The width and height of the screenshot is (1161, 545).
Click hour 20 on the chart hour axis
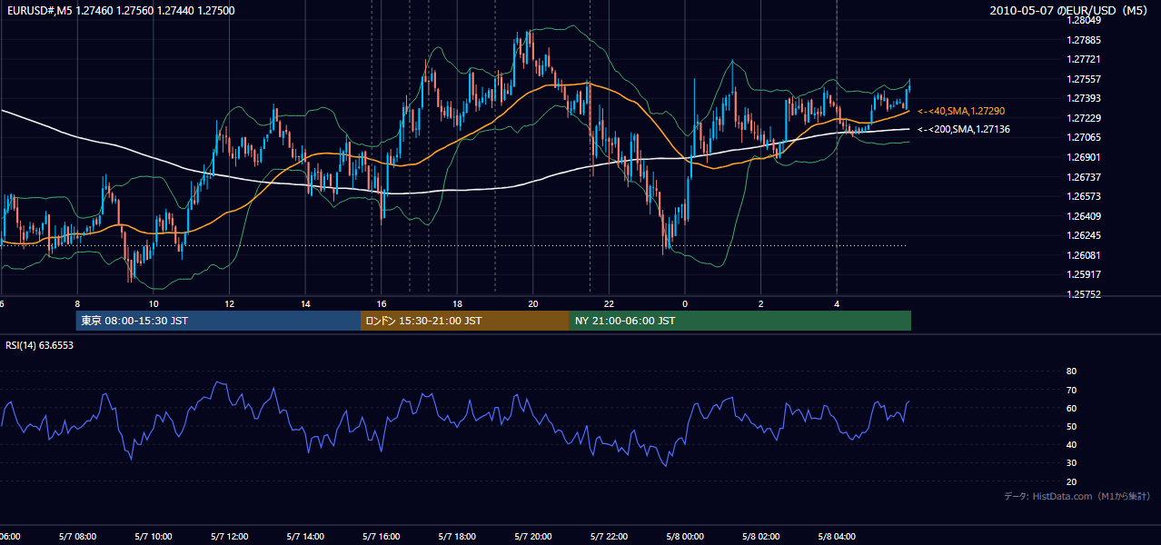(533, 303)
